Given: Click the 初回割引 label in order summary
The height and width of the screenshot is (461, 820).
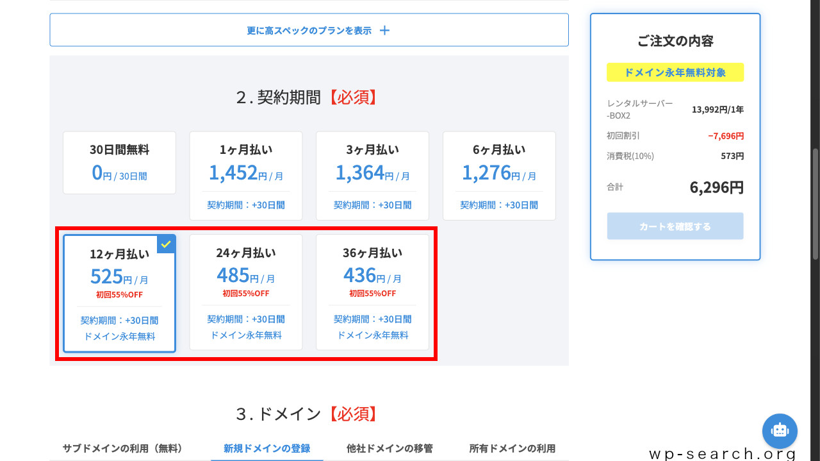Looking at the screenshot, I should 623,136.
